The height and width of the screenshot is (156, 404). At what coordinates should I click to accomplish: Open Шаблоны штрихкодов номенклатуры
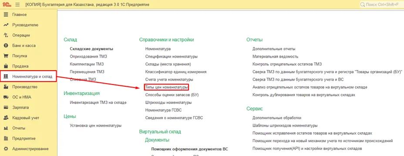coord(285,126)
